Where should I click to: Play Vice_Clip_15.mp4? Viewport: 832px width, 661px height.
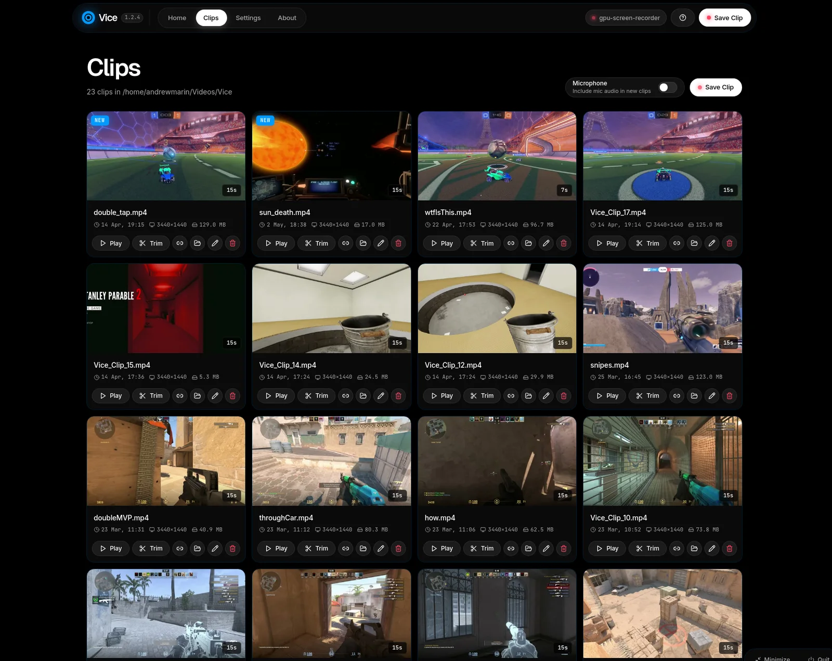coord(111,396)
